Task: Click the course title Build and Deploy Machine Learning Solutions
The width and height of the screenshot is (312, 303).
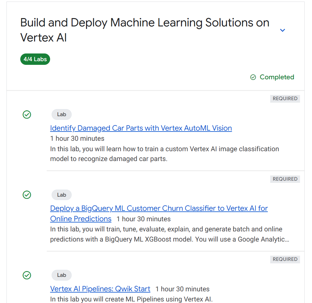Action: click(145, 30)
